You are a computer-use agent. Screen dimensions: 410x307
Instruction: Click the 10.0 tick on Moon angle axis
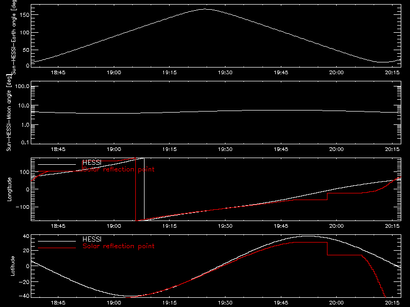pyautogui.click(x=24, y=106)
